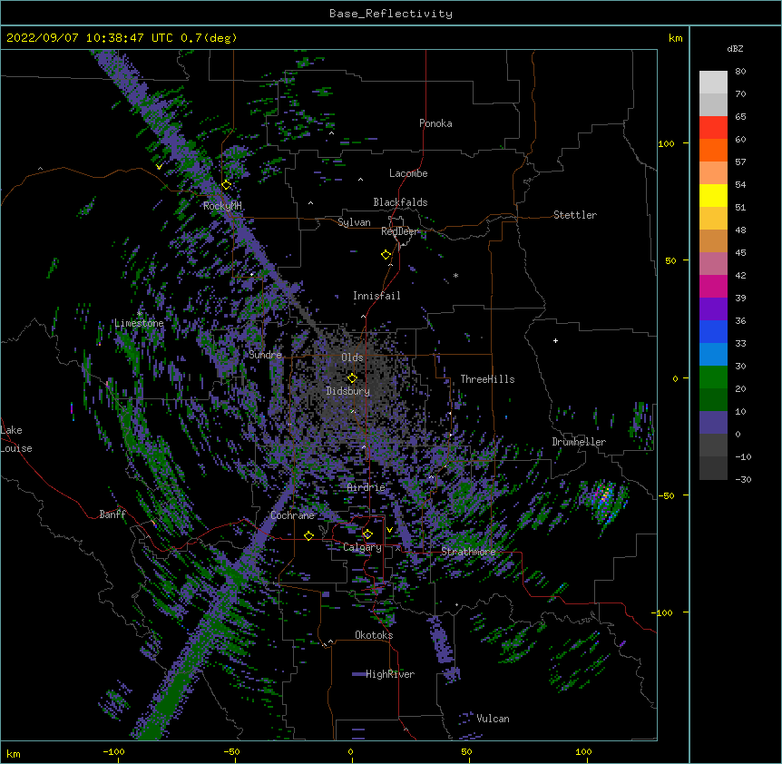Image resolution: width=782 pixels, height=764 pixels.
Task: Click the Lake Louise label at left edge
Action: [16, 439]
